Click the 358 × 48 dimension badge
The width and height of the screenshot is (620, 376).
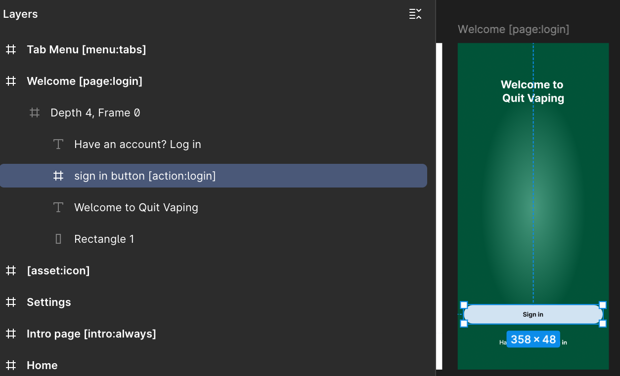(x=533, y=339)
